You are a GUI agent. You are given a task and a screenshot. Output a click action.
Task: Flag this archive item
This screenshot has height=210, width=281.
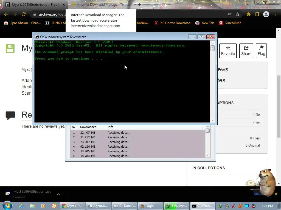261,51
